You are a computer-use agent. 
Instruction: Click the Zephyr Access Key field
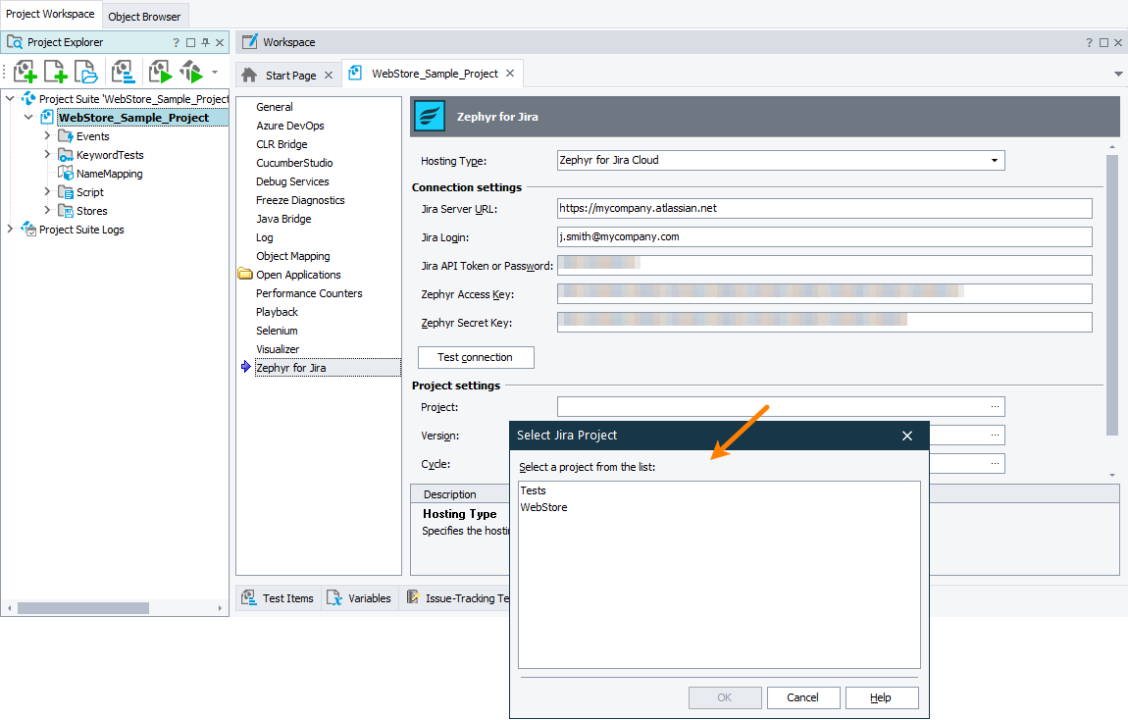(x=824, y=294)
